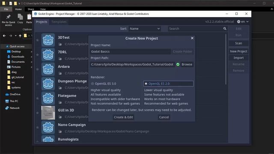Open folder icon for Ardara project
Screen dimensions: 274x154
pyautogui.click(x=60, y=73)
